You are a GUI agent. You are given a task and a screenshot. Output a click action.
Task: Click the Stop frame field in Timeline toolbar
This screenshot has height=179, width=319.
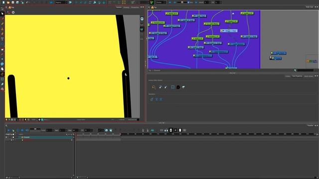coord(75,130)
